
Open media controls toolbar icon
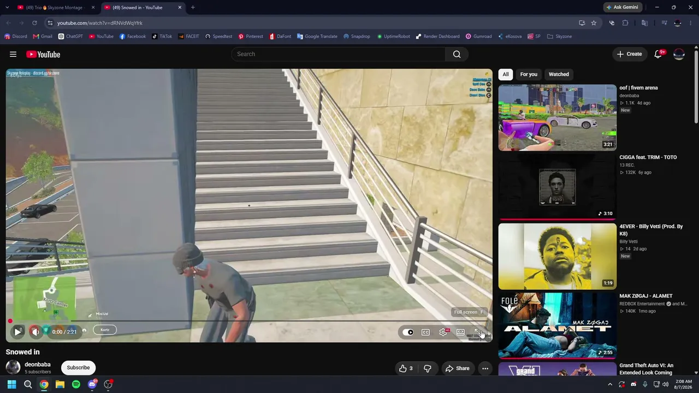[x=664, y=23]
